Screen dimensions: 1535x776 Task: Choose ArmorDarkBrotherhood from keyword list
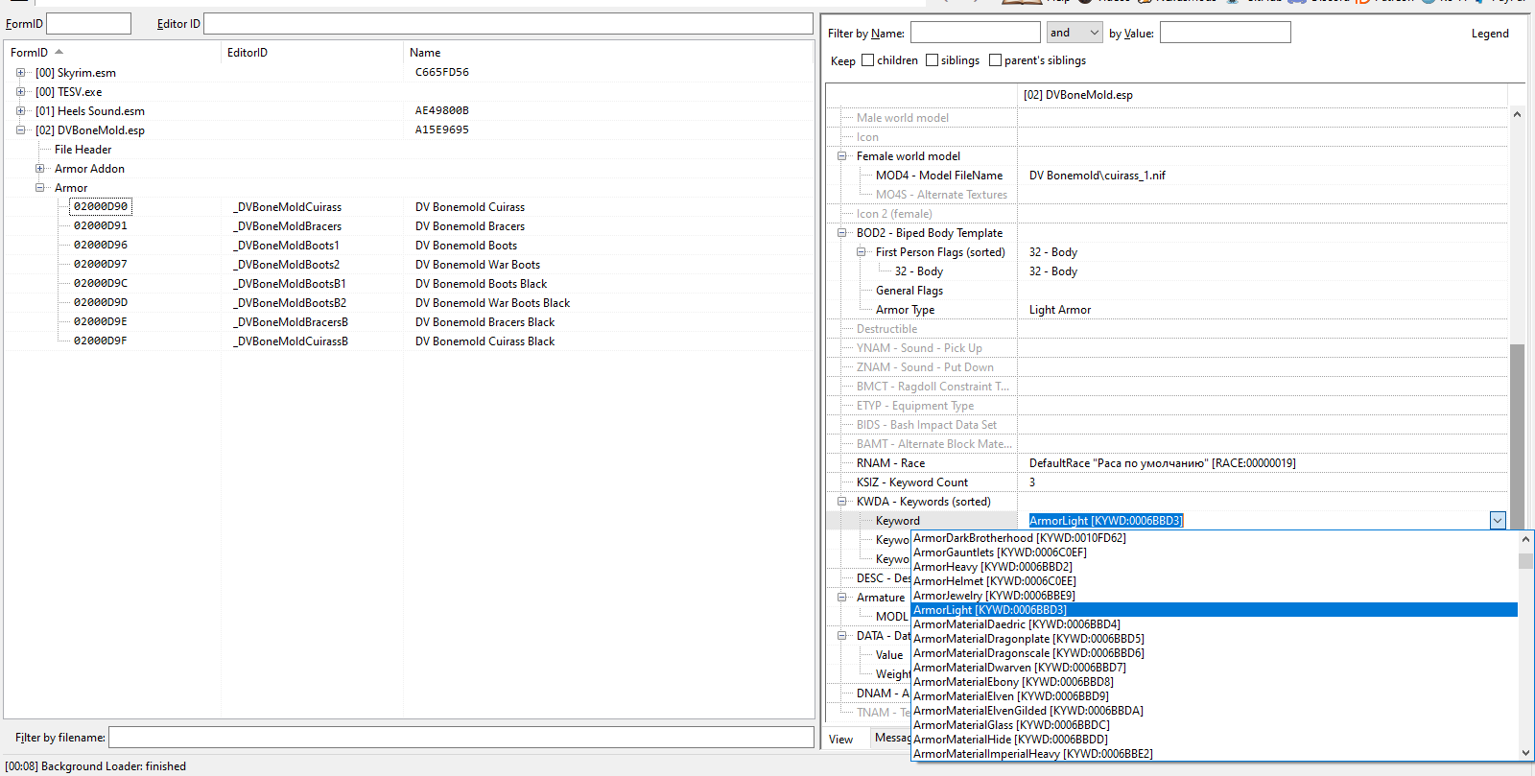pos(1020,538)
